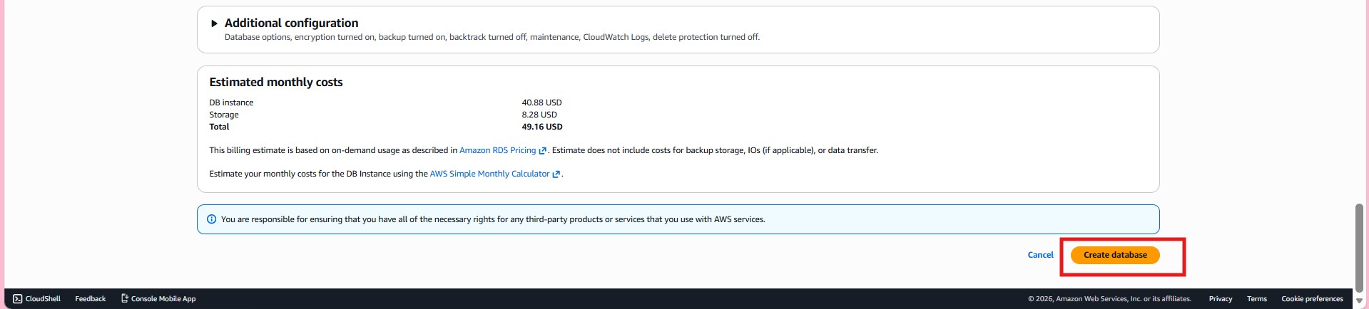Viewport: 1369px width, 309px height.
Task: Click the scrollbar down arrow
Action: tap(1359, 301)
